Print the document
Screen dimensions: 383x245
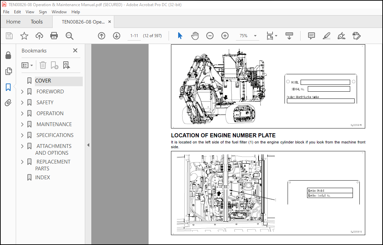[54, 36]
